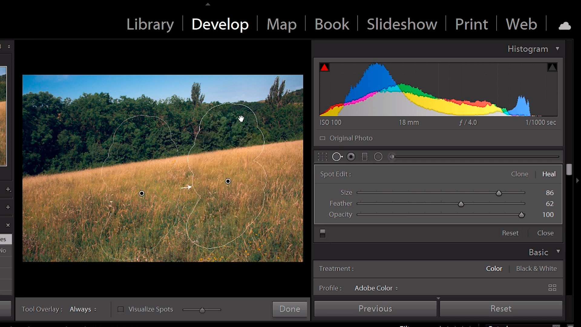Screen dimensions: 581x327
Task: Select the Spot Removal circle tool
Action: (x=337, y=156)
